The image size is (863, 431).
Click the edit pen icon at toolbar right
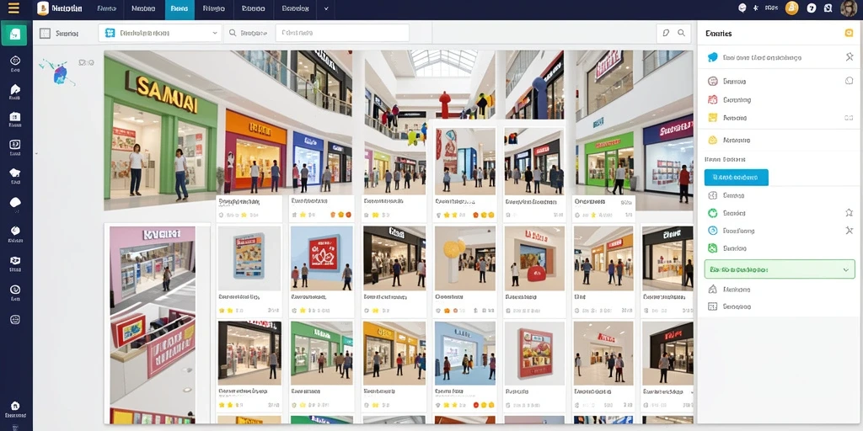[666, 33]
